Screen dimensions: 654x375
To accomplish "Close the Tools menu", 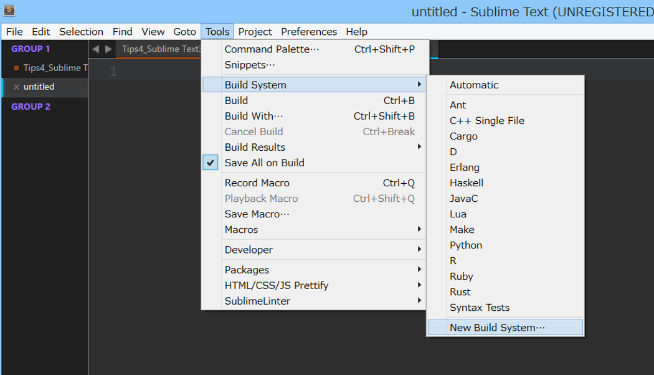I will click(217, 32).
